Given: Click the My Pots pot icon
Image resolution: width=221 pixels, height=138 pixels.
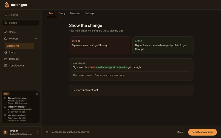Looking at the screenshot, I should tap(6, 39).
